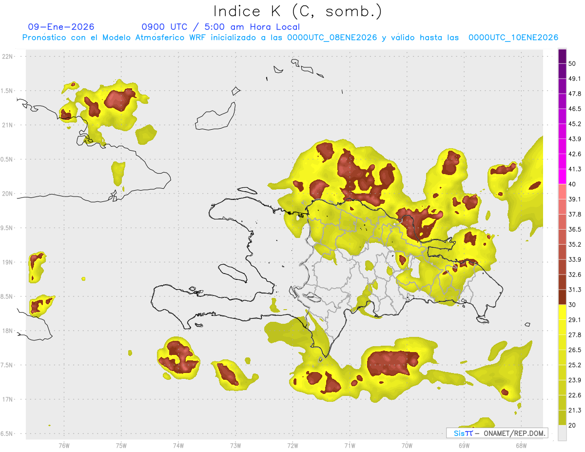Screen dimensions: 585x452
Task: Click the longitude axis label '69W'
Action: pos(464,446)
